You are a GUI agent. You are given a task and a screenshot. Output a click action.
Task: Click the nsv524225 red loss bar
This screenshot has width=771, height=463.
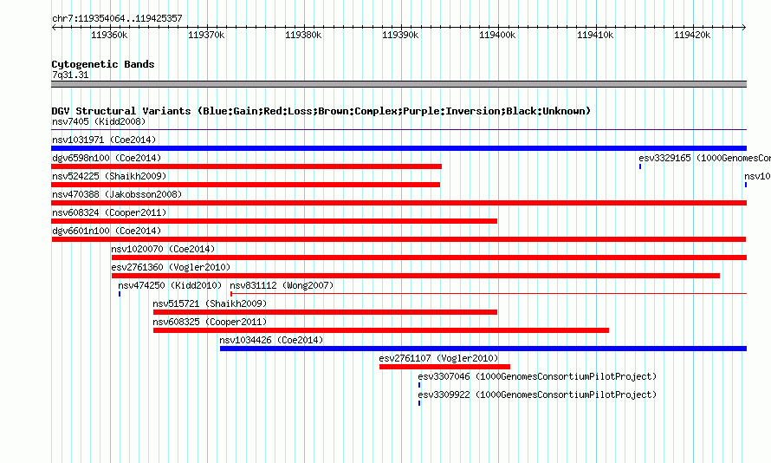click(x=246, y=185)
